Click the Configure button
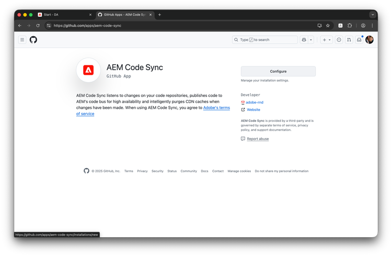The height and width of the screenshot is (256, 392). pos(278,71)
